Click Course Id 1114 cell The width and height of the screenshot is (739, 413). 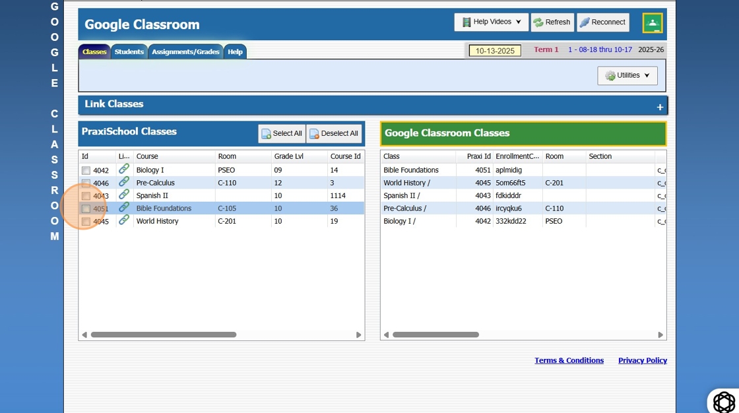(338, 196)
